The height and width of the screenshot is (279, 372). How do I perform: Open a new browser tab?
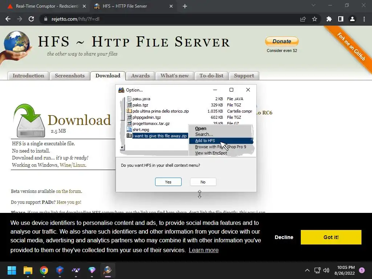(x=185, y=6)
